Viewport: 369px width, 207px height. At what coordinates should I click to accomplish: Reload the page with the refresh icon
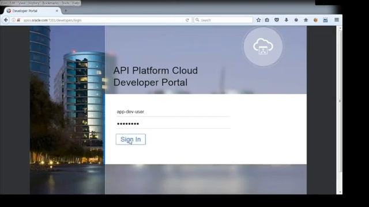click(x=187, y=20)
